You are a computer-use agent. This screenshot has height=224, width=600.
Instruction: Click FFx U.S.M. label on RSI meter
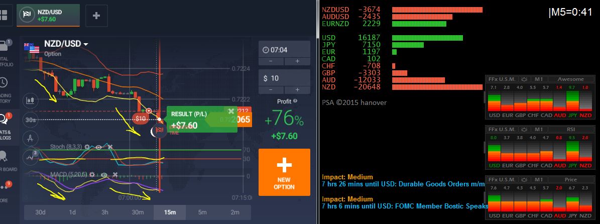502,130
